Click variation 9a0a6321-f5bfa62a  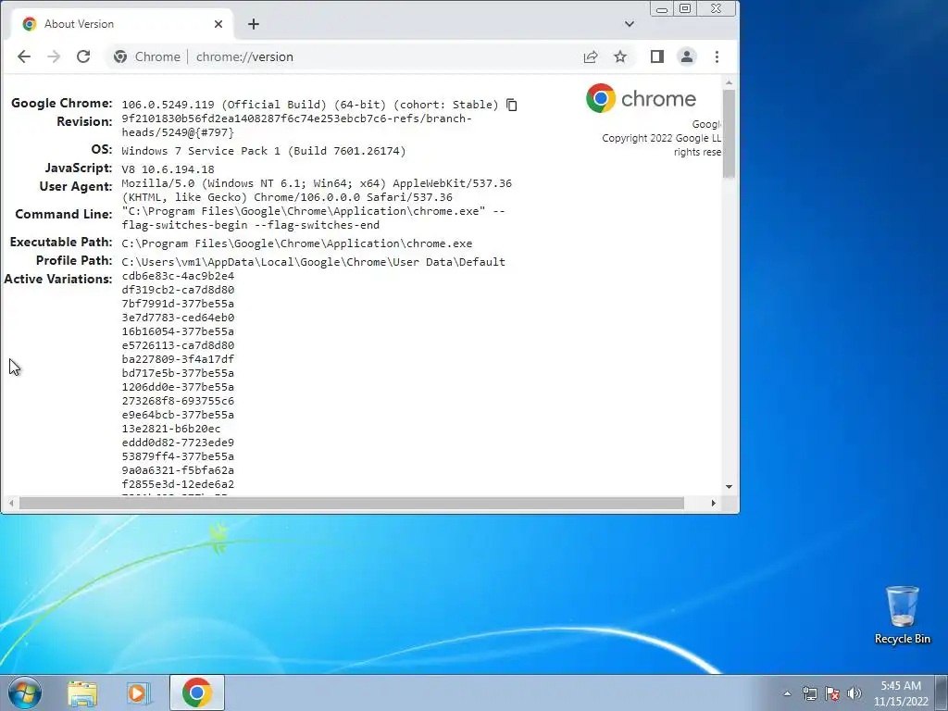[x=178, y=470]
